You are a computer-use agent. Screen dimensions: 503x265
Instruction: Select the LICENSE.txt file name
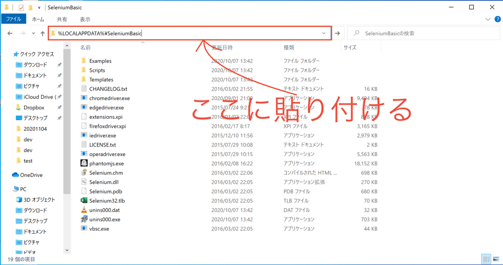pos(103,145)
